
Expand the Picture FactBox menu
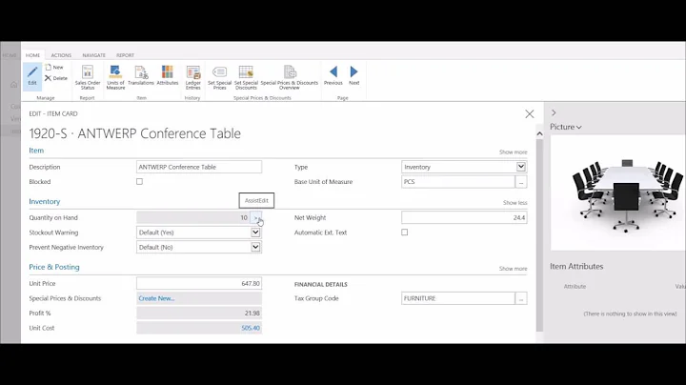pos(566,127)
